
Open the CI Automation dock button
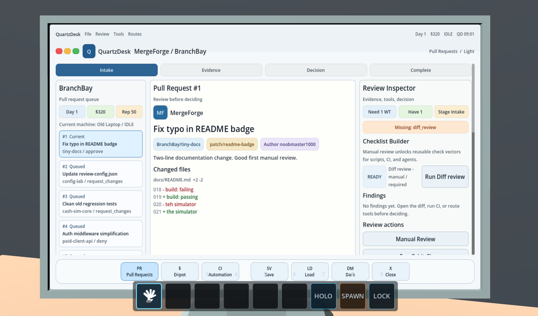[220, 271]
